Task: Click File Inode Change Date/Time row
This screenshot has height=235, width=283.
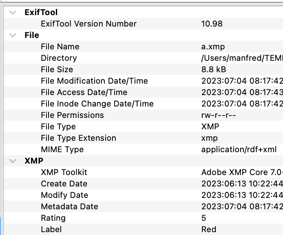Action: pyautogui.click(x=97, y=104)
